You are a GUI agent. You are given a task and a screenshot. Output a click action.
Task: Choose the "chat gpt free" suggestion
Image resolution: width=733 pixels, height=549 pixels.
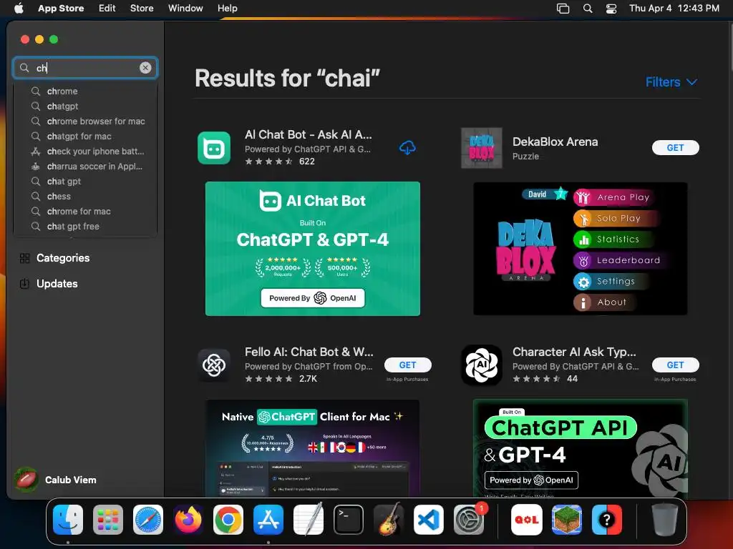tap(85, 227)
